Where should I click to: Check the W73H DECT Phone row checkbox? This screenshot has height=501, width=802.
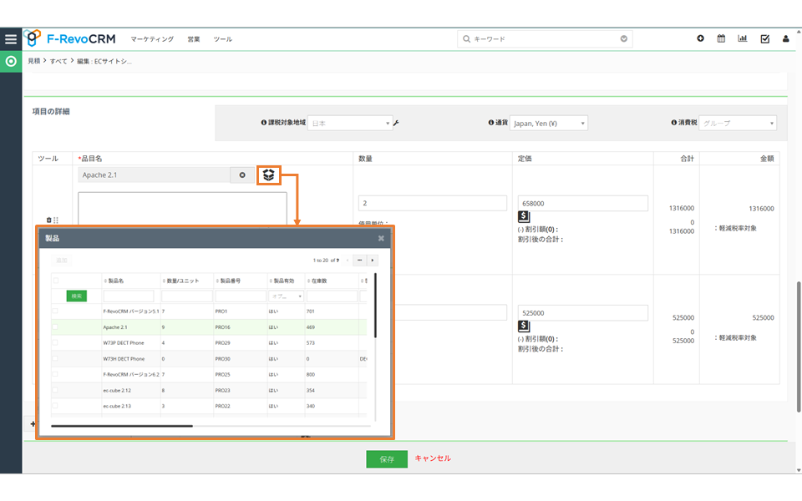coord(55,358)
